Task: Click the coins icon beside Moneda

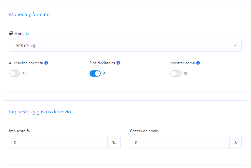Action: (11, 33)
